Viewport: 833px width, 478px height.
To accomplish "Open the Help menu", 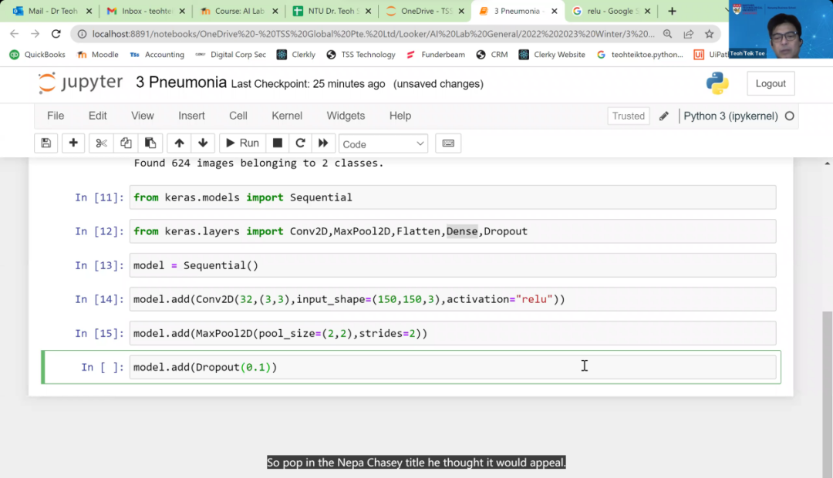I will (400, 116).
